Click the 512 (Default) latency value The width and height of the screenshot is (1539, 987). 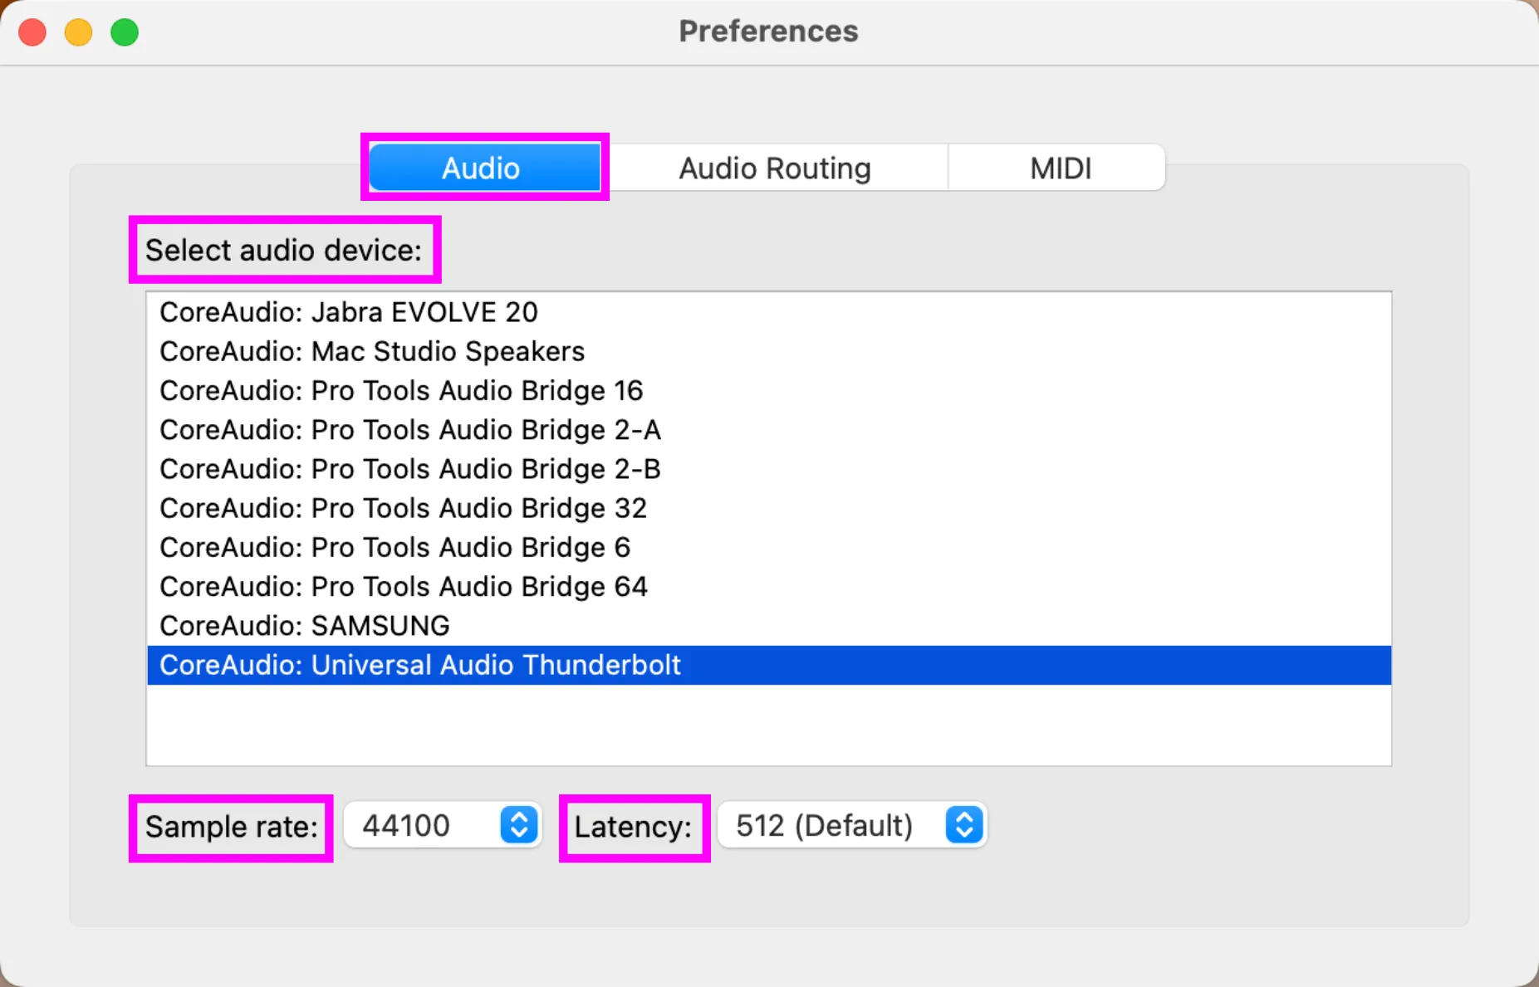[x=824, y=825]
